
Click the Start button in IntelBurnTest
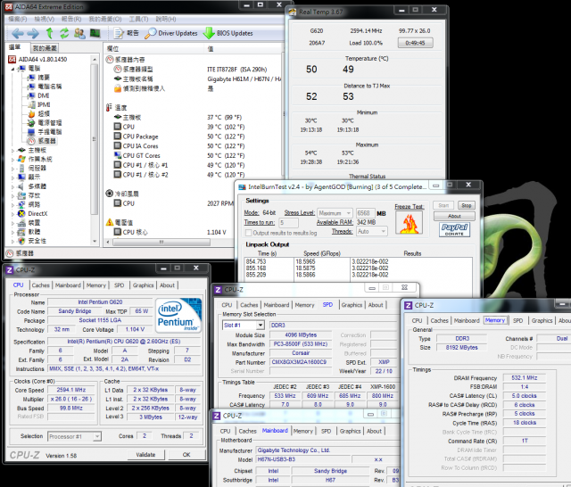coord(443,206)
